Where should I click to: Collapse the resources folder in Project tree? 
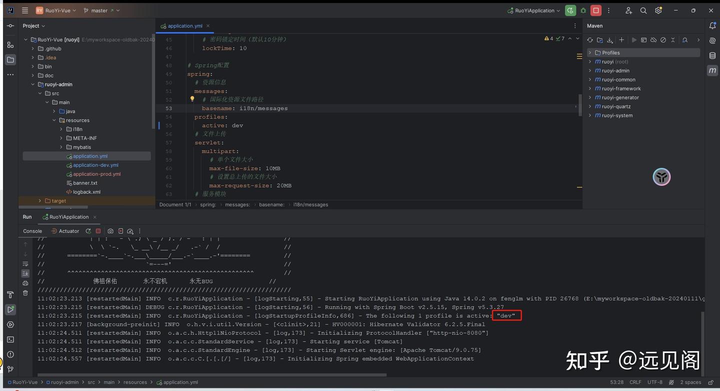pyautogui.click(x=54, y=120)
